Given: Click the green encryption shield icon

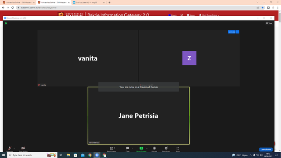Looking at the screenshot, I should 6,23.
